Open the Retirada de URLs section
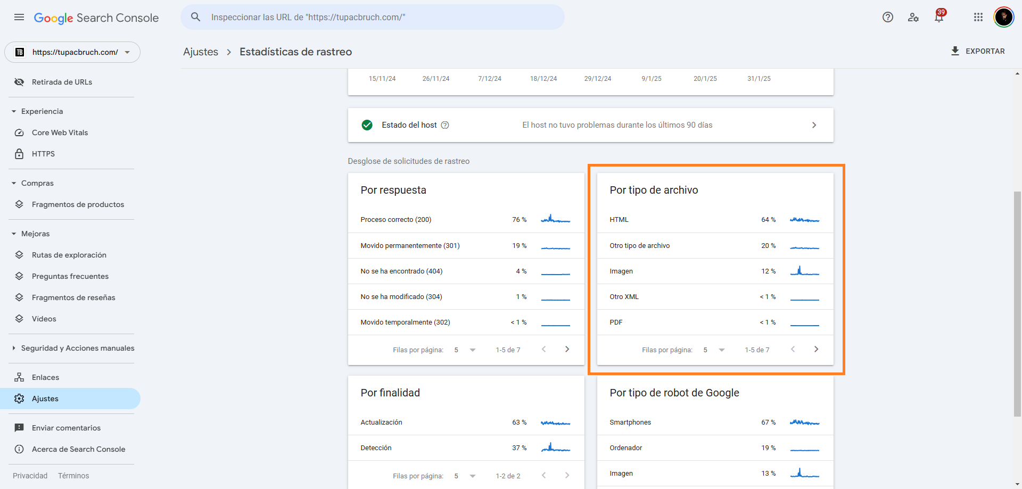This screenshot has width=1022, height=489. [x=62, y=82]
